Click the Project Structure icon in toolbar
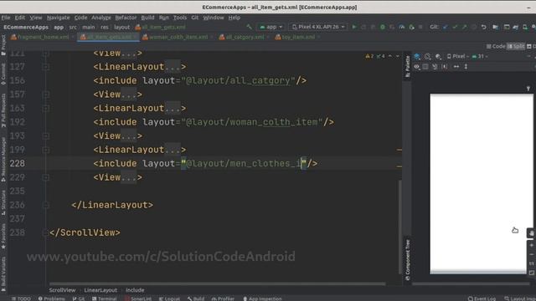536x301 pixels. click(x=495, y=27)
